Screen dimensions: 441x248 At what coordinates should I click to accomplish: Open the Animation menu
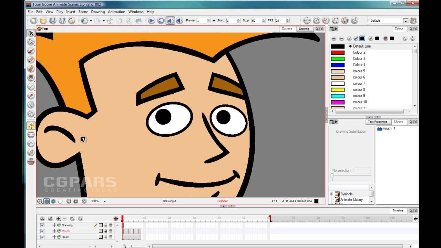(x=116, y=12)
